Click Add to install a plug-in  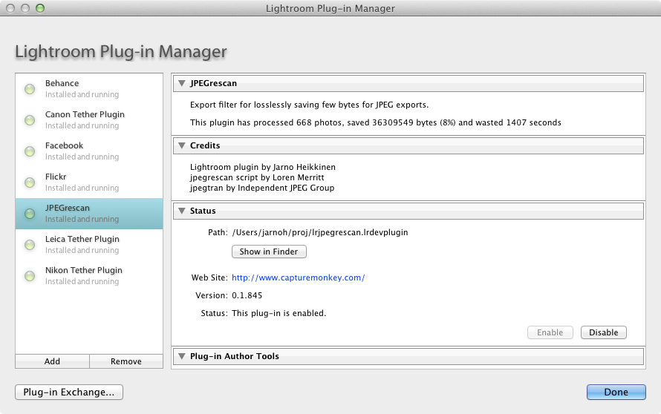52,361
